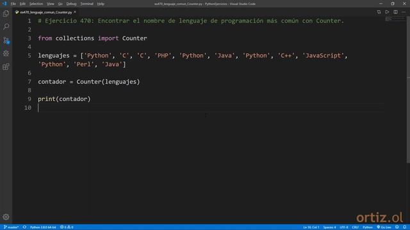Click Go Live in the status bar
Image resolution: width=410 pixels, height=230 pixels.
384,227
